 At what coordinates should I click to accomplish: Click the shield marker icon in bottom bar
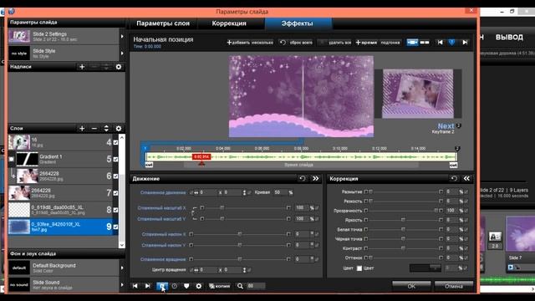coord(186,286)
